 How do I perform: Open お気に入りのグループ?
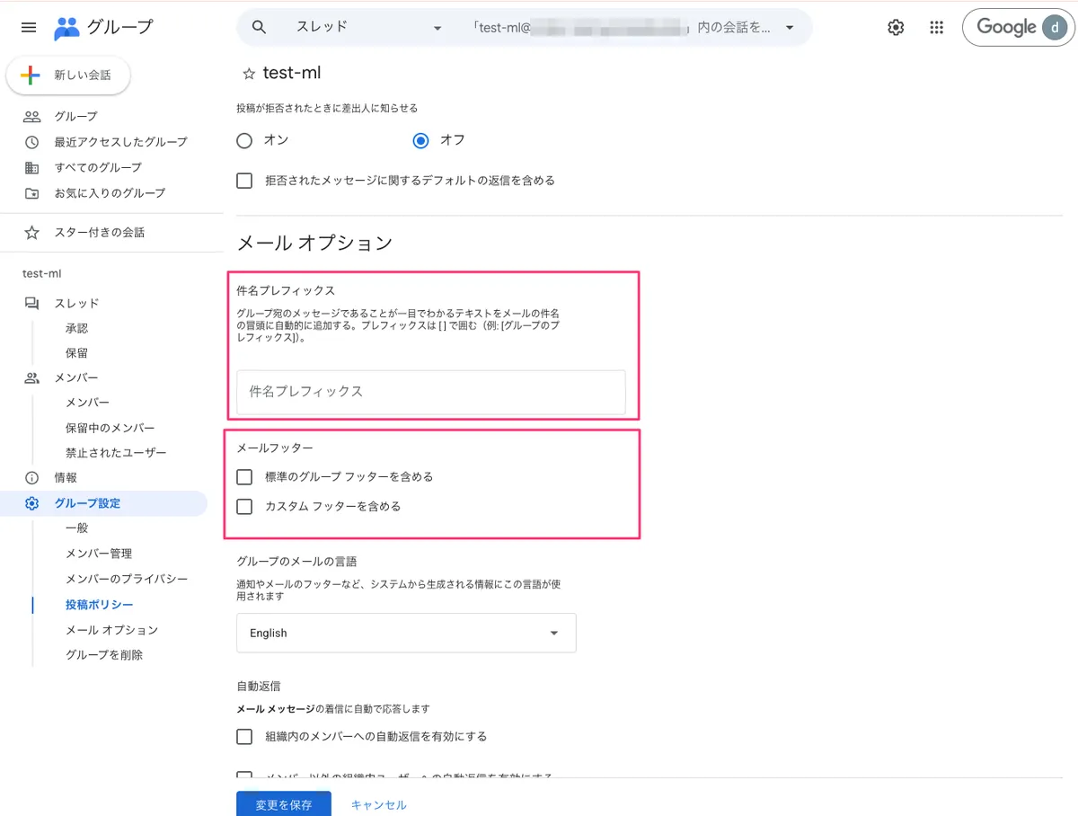point(110,193)
